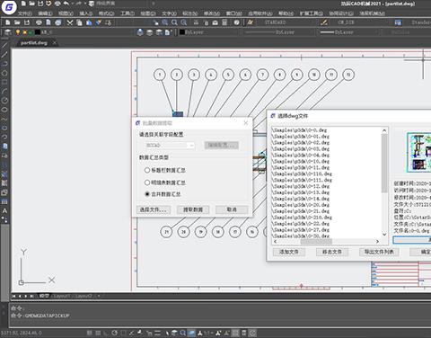Click the drawing preview thumbnail
This screenshot has height=338, width=431.
419,153
